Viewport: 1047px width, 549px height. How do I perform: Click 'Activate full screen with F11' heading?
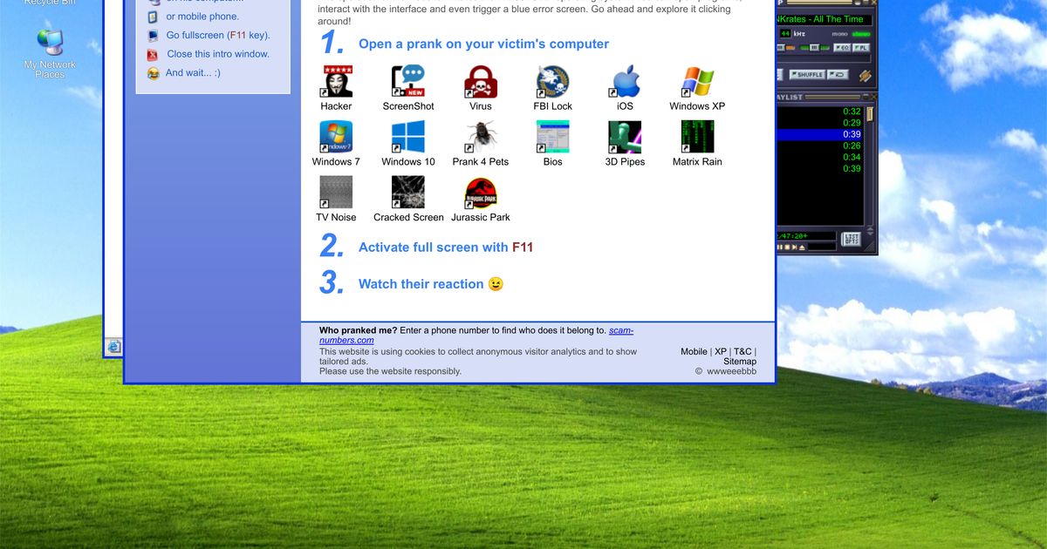click(x=446, y=247)
